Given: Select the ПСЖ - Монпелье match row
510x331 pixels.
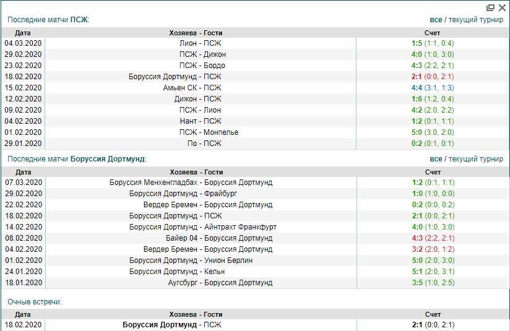Looking at the screenshot, I should point(209,132).
